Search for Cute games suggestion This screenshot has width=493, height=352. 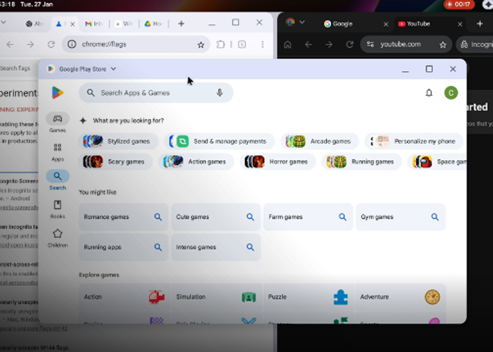coord(216,217)
